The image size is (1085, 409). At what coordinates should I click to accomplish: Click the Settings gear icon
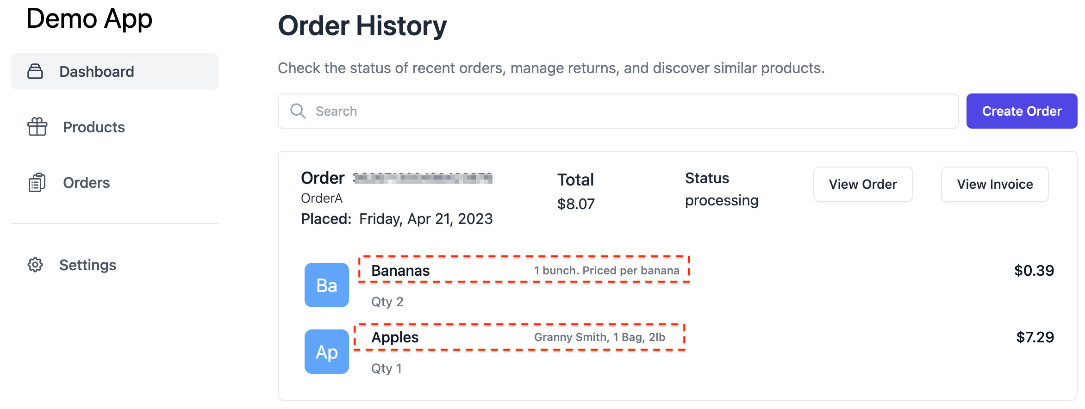tap(35, 265)
